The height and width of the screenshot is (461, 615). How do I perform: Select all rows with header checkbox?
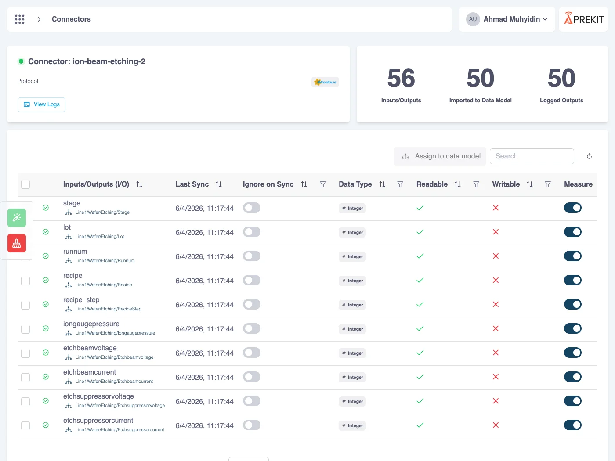pyautogui.click(x=25, y=184)
